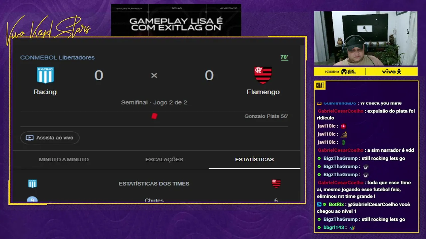Click the Racing score 0
This screenshot has width=426, height=239.
click(99, 76)
